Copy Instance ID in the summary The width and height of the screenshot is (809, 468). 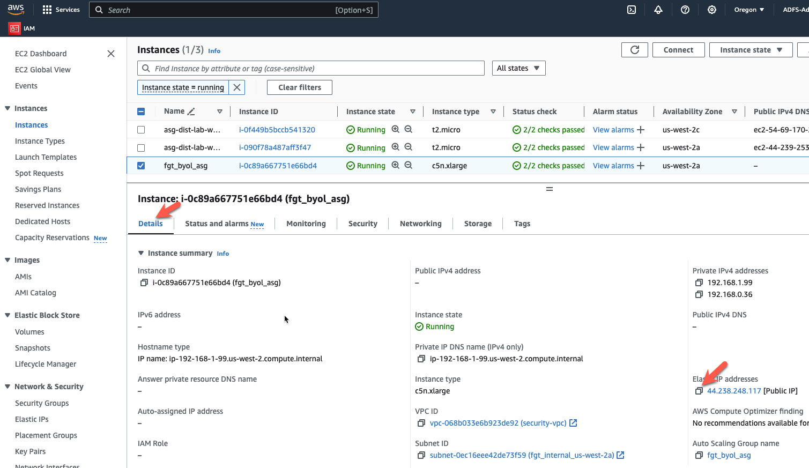coord(144,283)
